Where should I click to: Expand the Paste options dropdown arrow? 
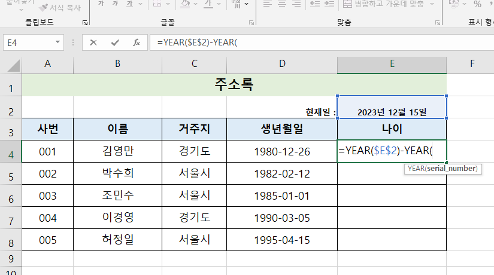click(x=21, y=10)
